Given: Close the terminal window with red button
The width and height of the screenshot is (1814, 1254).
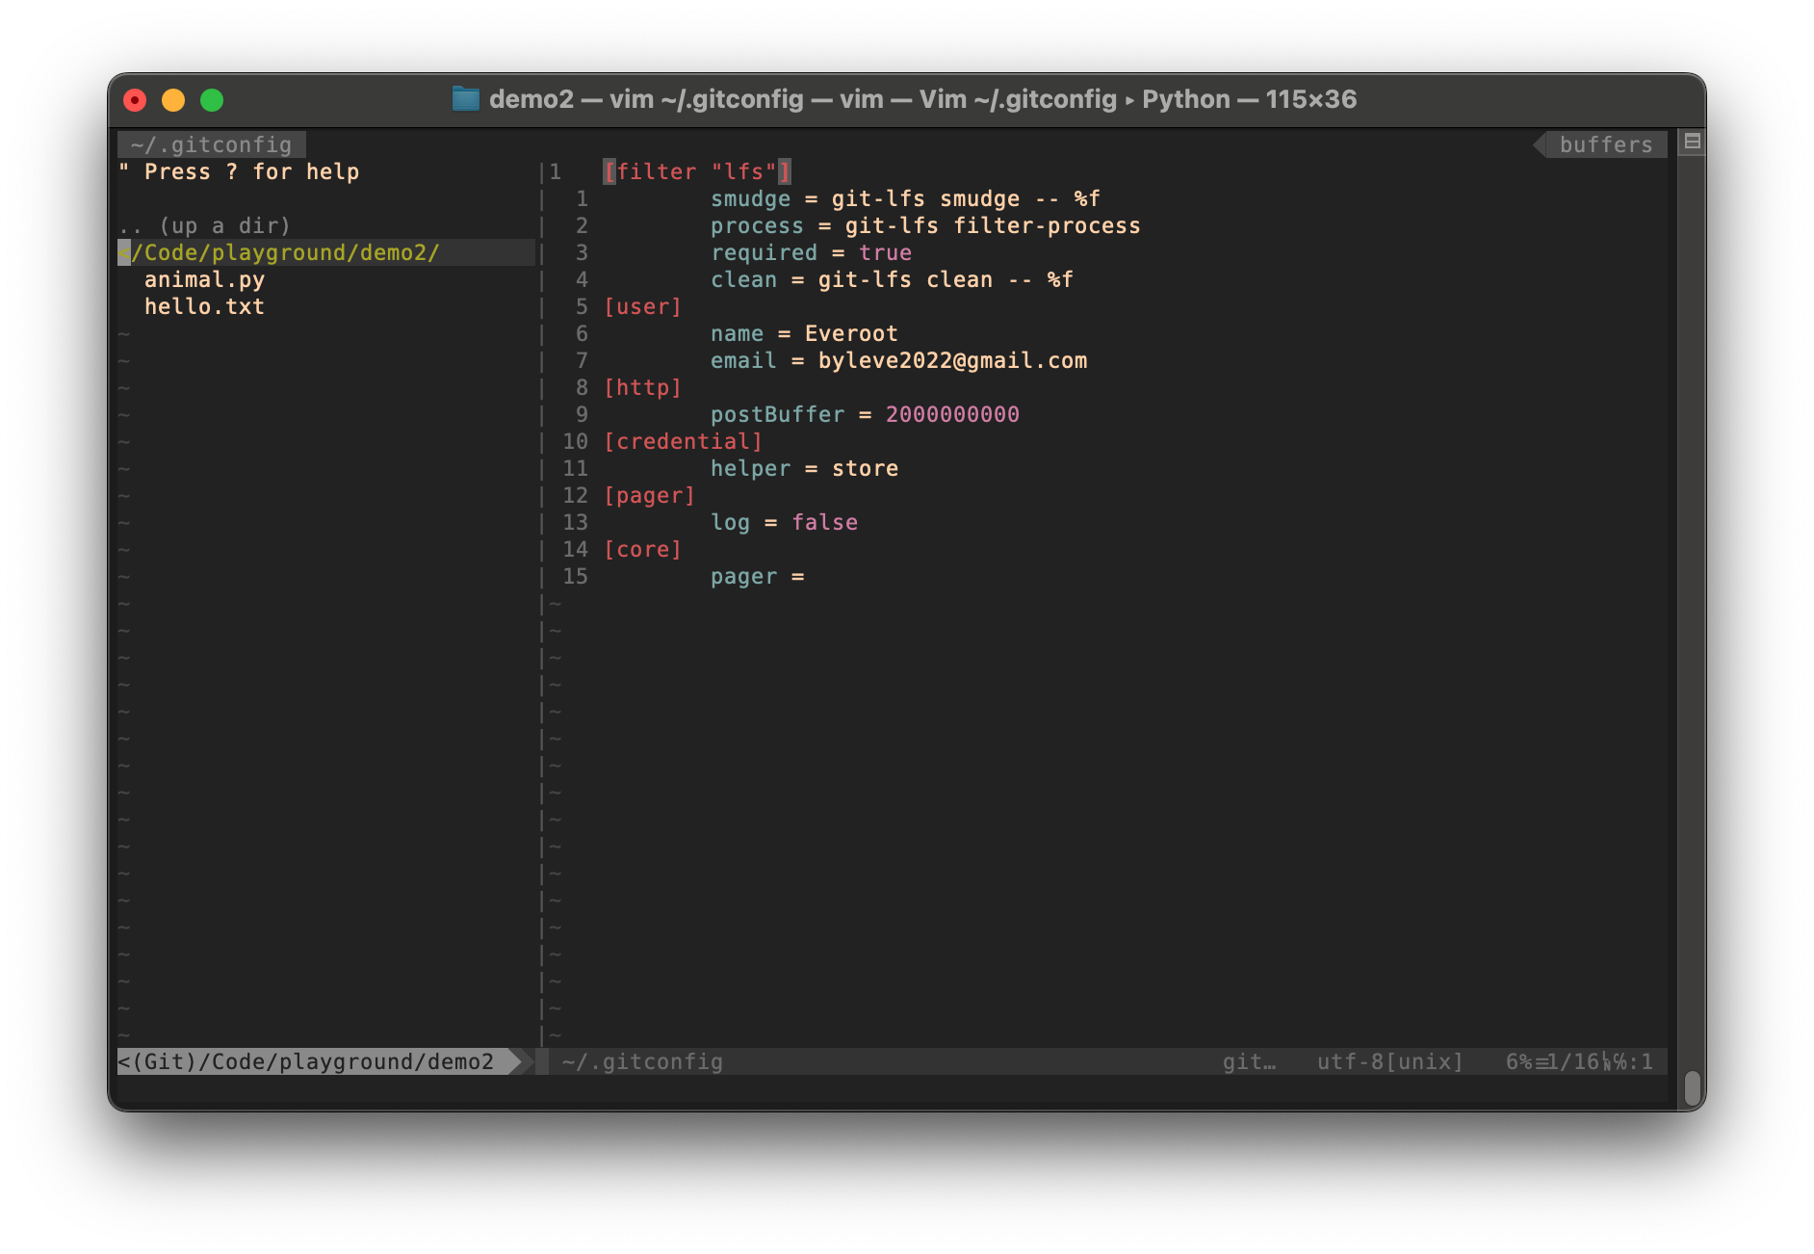Looking at the screenshot, I should pos(135,100).
